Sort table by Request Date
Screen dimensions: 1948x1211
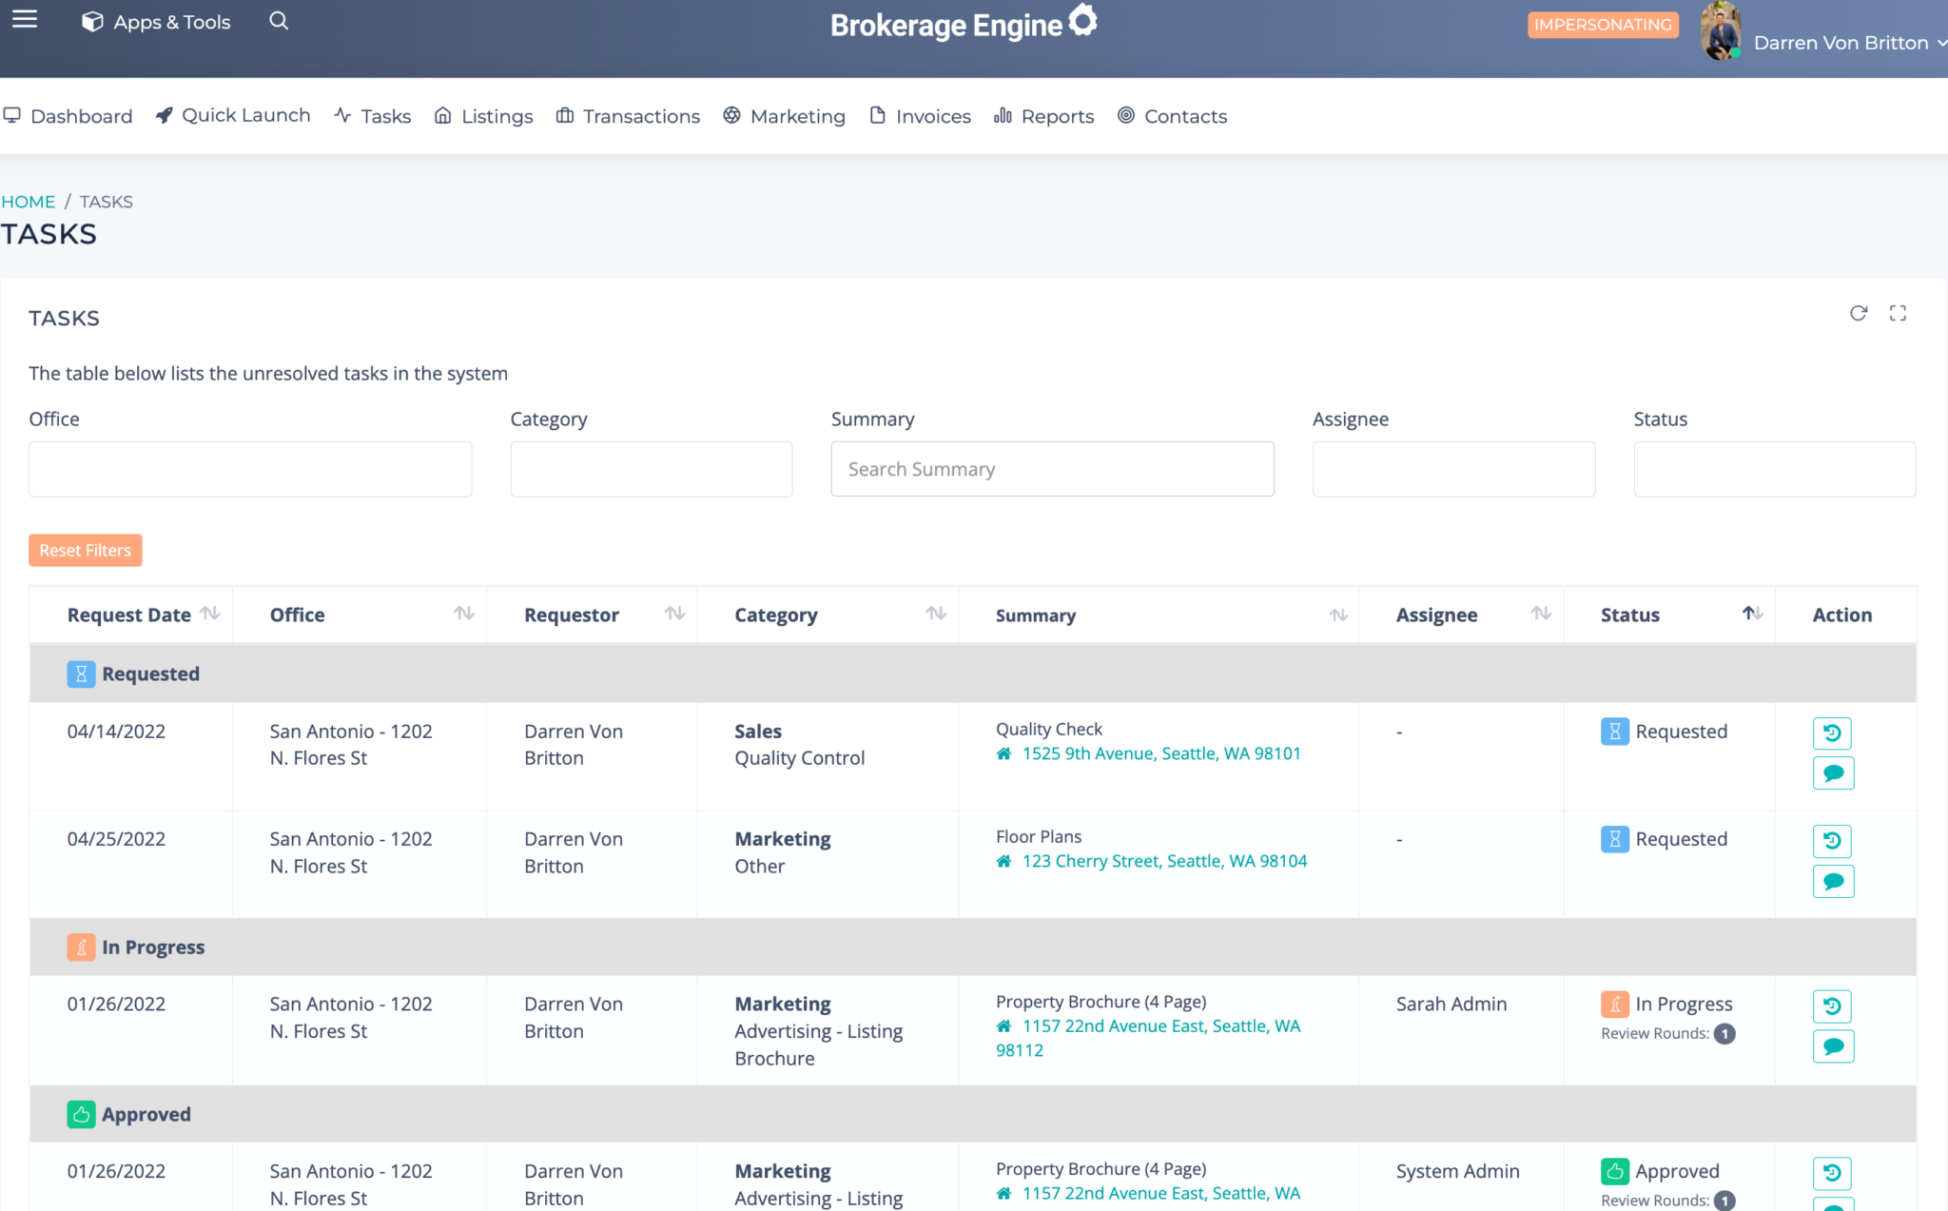[x=210, y=614]
